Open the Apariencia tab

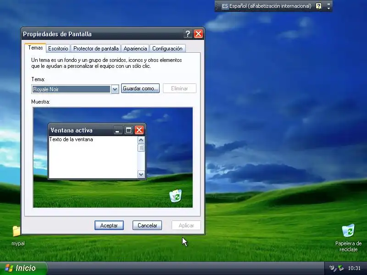(135, 49)
